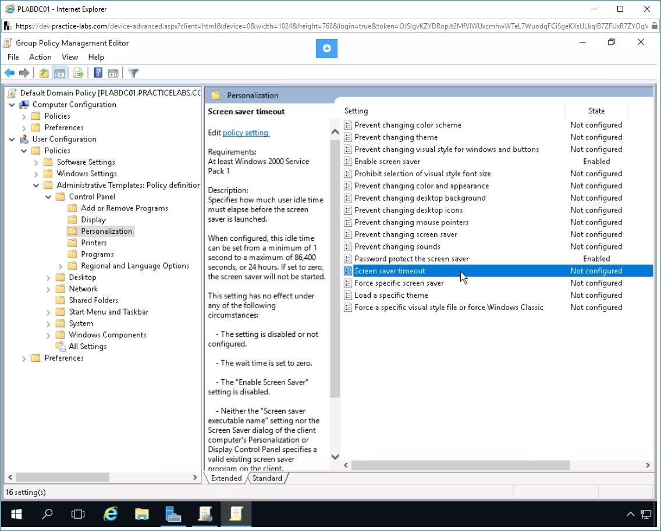Collapse the User Configuration node
Image resolution: width=661 pixels, height=531 pixels.
coord(12,140)
